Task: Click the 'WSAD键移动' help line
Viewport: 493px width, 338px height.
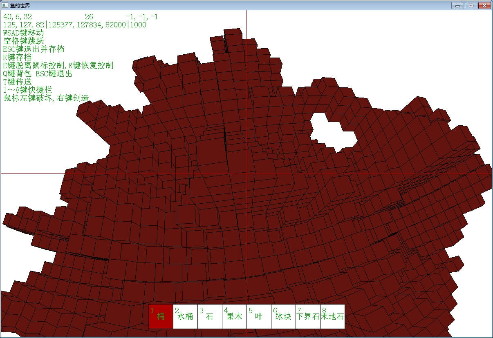Action: click(23, 33)
